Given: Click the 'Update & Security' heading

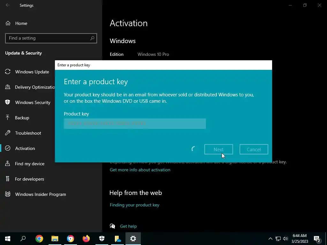Looking at the screenshot, I should [x=23, y=53].
